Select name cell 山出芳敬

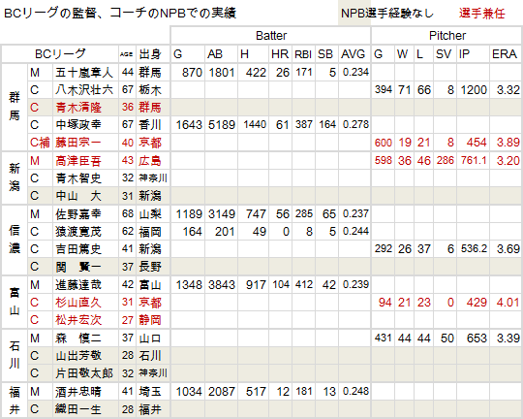coord(85,356)
